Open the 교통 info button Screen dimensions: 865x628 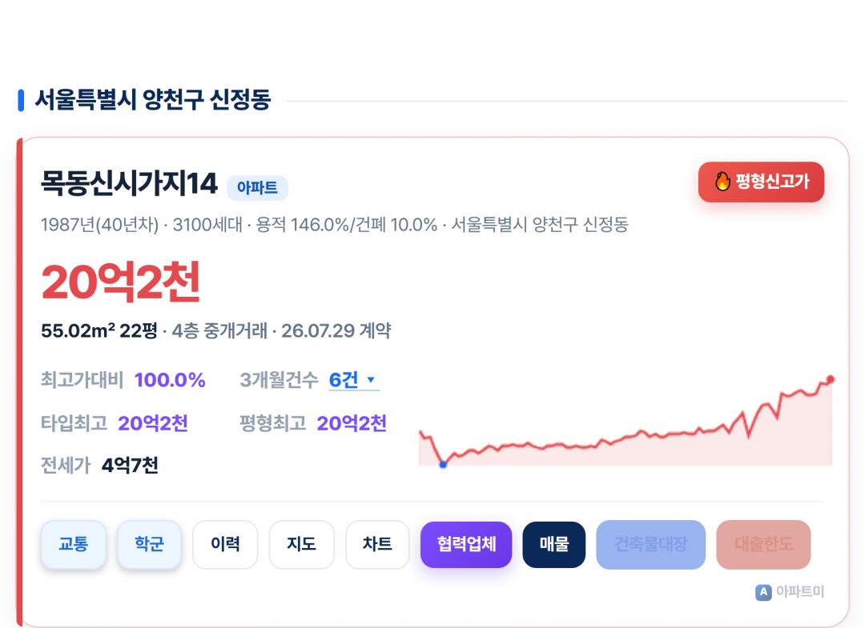click(74, 544)
